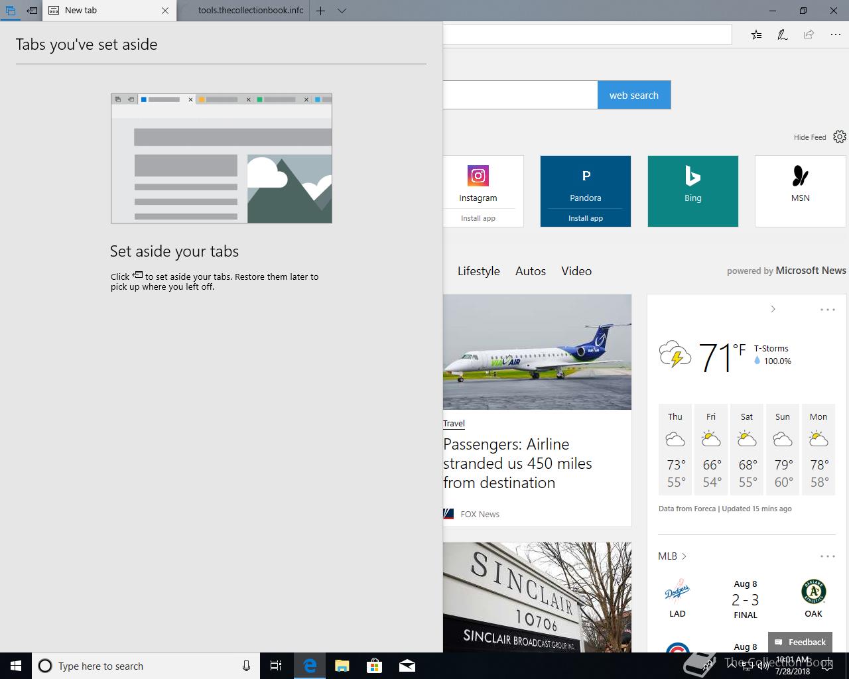The width and height of the screenshot is (849, 679).
Task: Click the LAD Dodgers team logo
Action: [677, 591]
